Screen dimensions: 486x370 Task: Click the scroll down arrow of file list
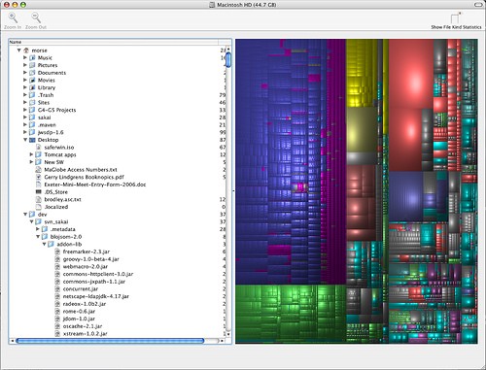[228, 334]
